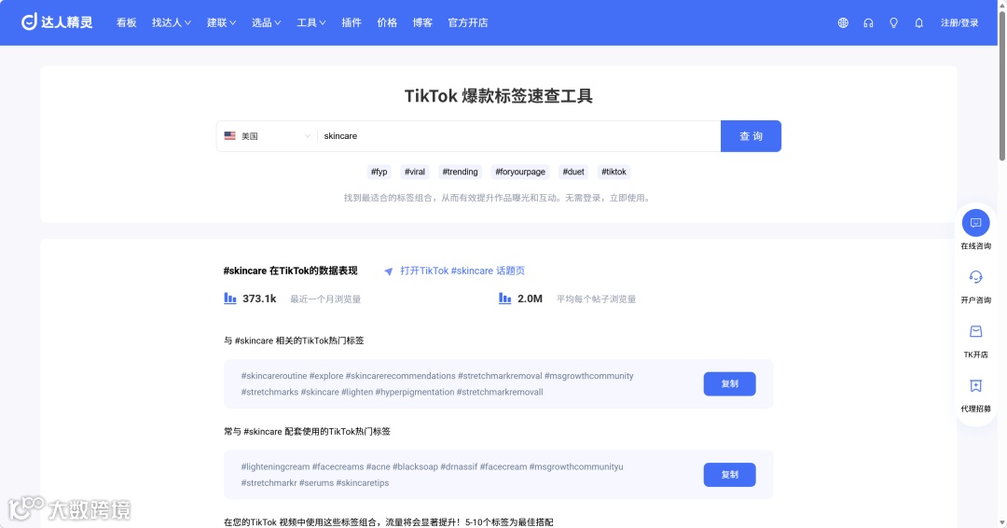Image resolution: width=1007 pixels, height=528 pixels.
Task: Open 在线咨询 chat icon
Action: (x=975, y=223)
